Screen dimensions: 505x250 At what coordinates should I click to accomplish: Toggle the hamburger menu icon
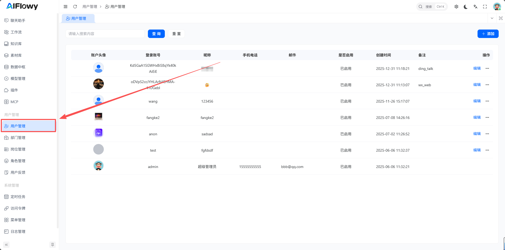coord(66,7)
